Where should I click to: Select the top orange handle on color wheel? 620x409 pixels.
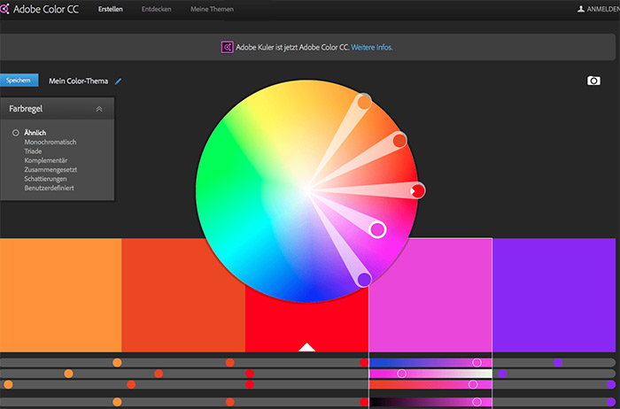point(364,103)
